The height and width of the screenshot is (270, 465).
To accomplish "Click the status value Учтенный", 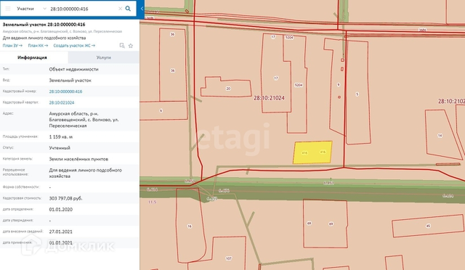I will click(x=60, y=148).
